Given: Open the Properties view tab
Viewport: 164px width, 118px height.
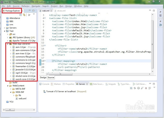Looking at the screenshot, I should pos(69,84).
